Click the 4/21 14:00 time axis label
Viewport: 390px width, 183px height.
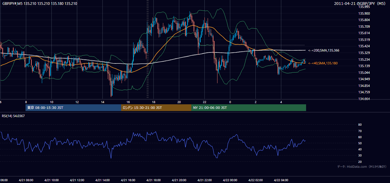[x=103, y=180]
